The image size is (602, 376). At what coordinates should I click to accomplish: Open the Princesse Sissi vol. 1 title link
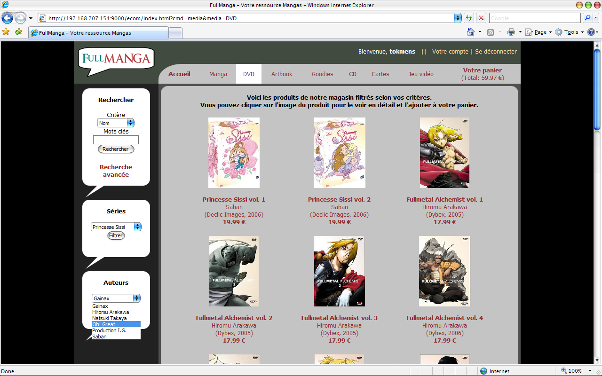coord(234,200)
